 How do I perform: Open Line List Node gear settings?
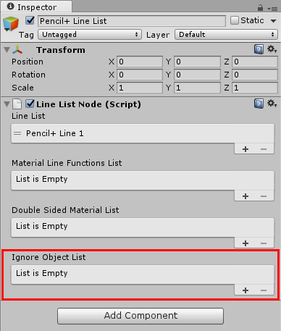(x=272, y=104)
